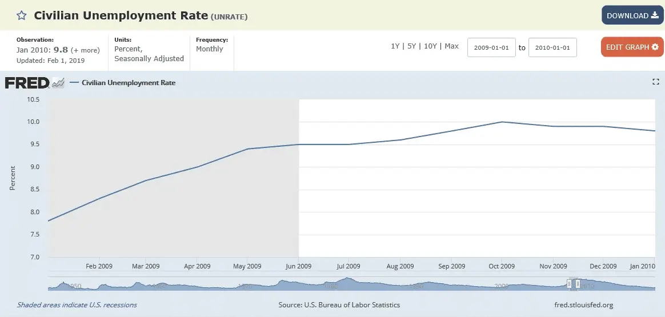Viewport: 665px width, 317px height.
Task: Click the DOWNLOAD button
Action: click(632, 15)
